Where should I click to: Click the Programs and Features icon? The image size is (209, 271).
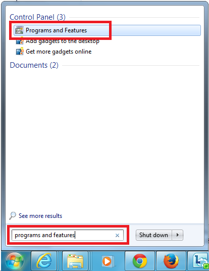(x=19, y=30)
